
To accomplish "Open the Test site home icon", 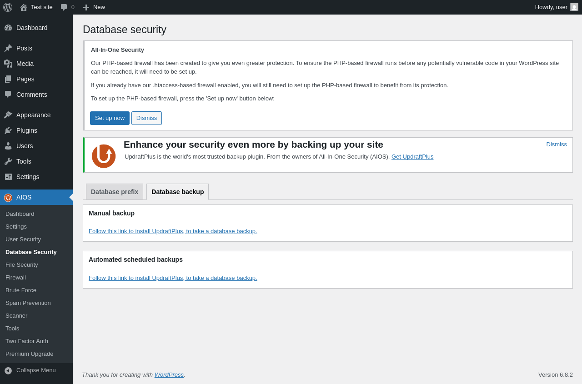I will [24, 7].
